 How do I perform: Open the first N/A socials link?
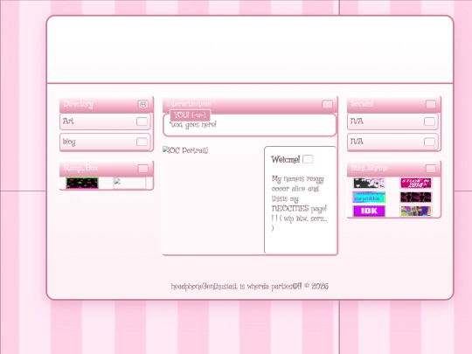(x=392, y=121)
